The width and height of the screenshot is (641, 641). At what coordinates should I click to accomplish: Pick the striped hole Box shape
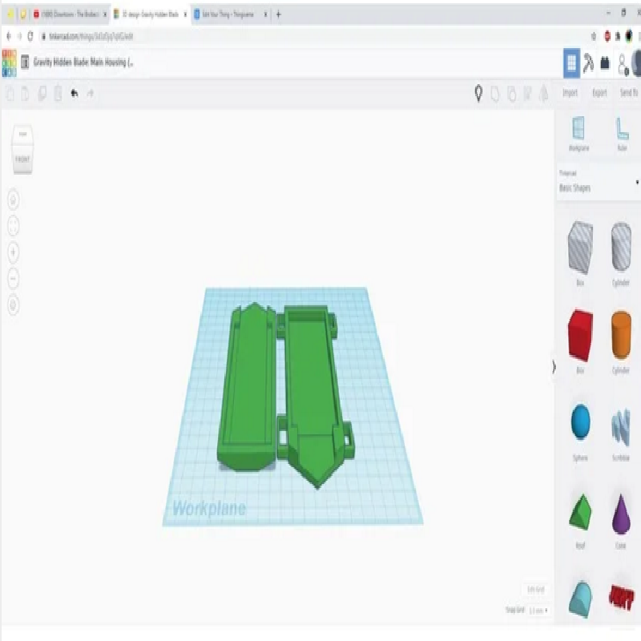(x=580, y=248)
